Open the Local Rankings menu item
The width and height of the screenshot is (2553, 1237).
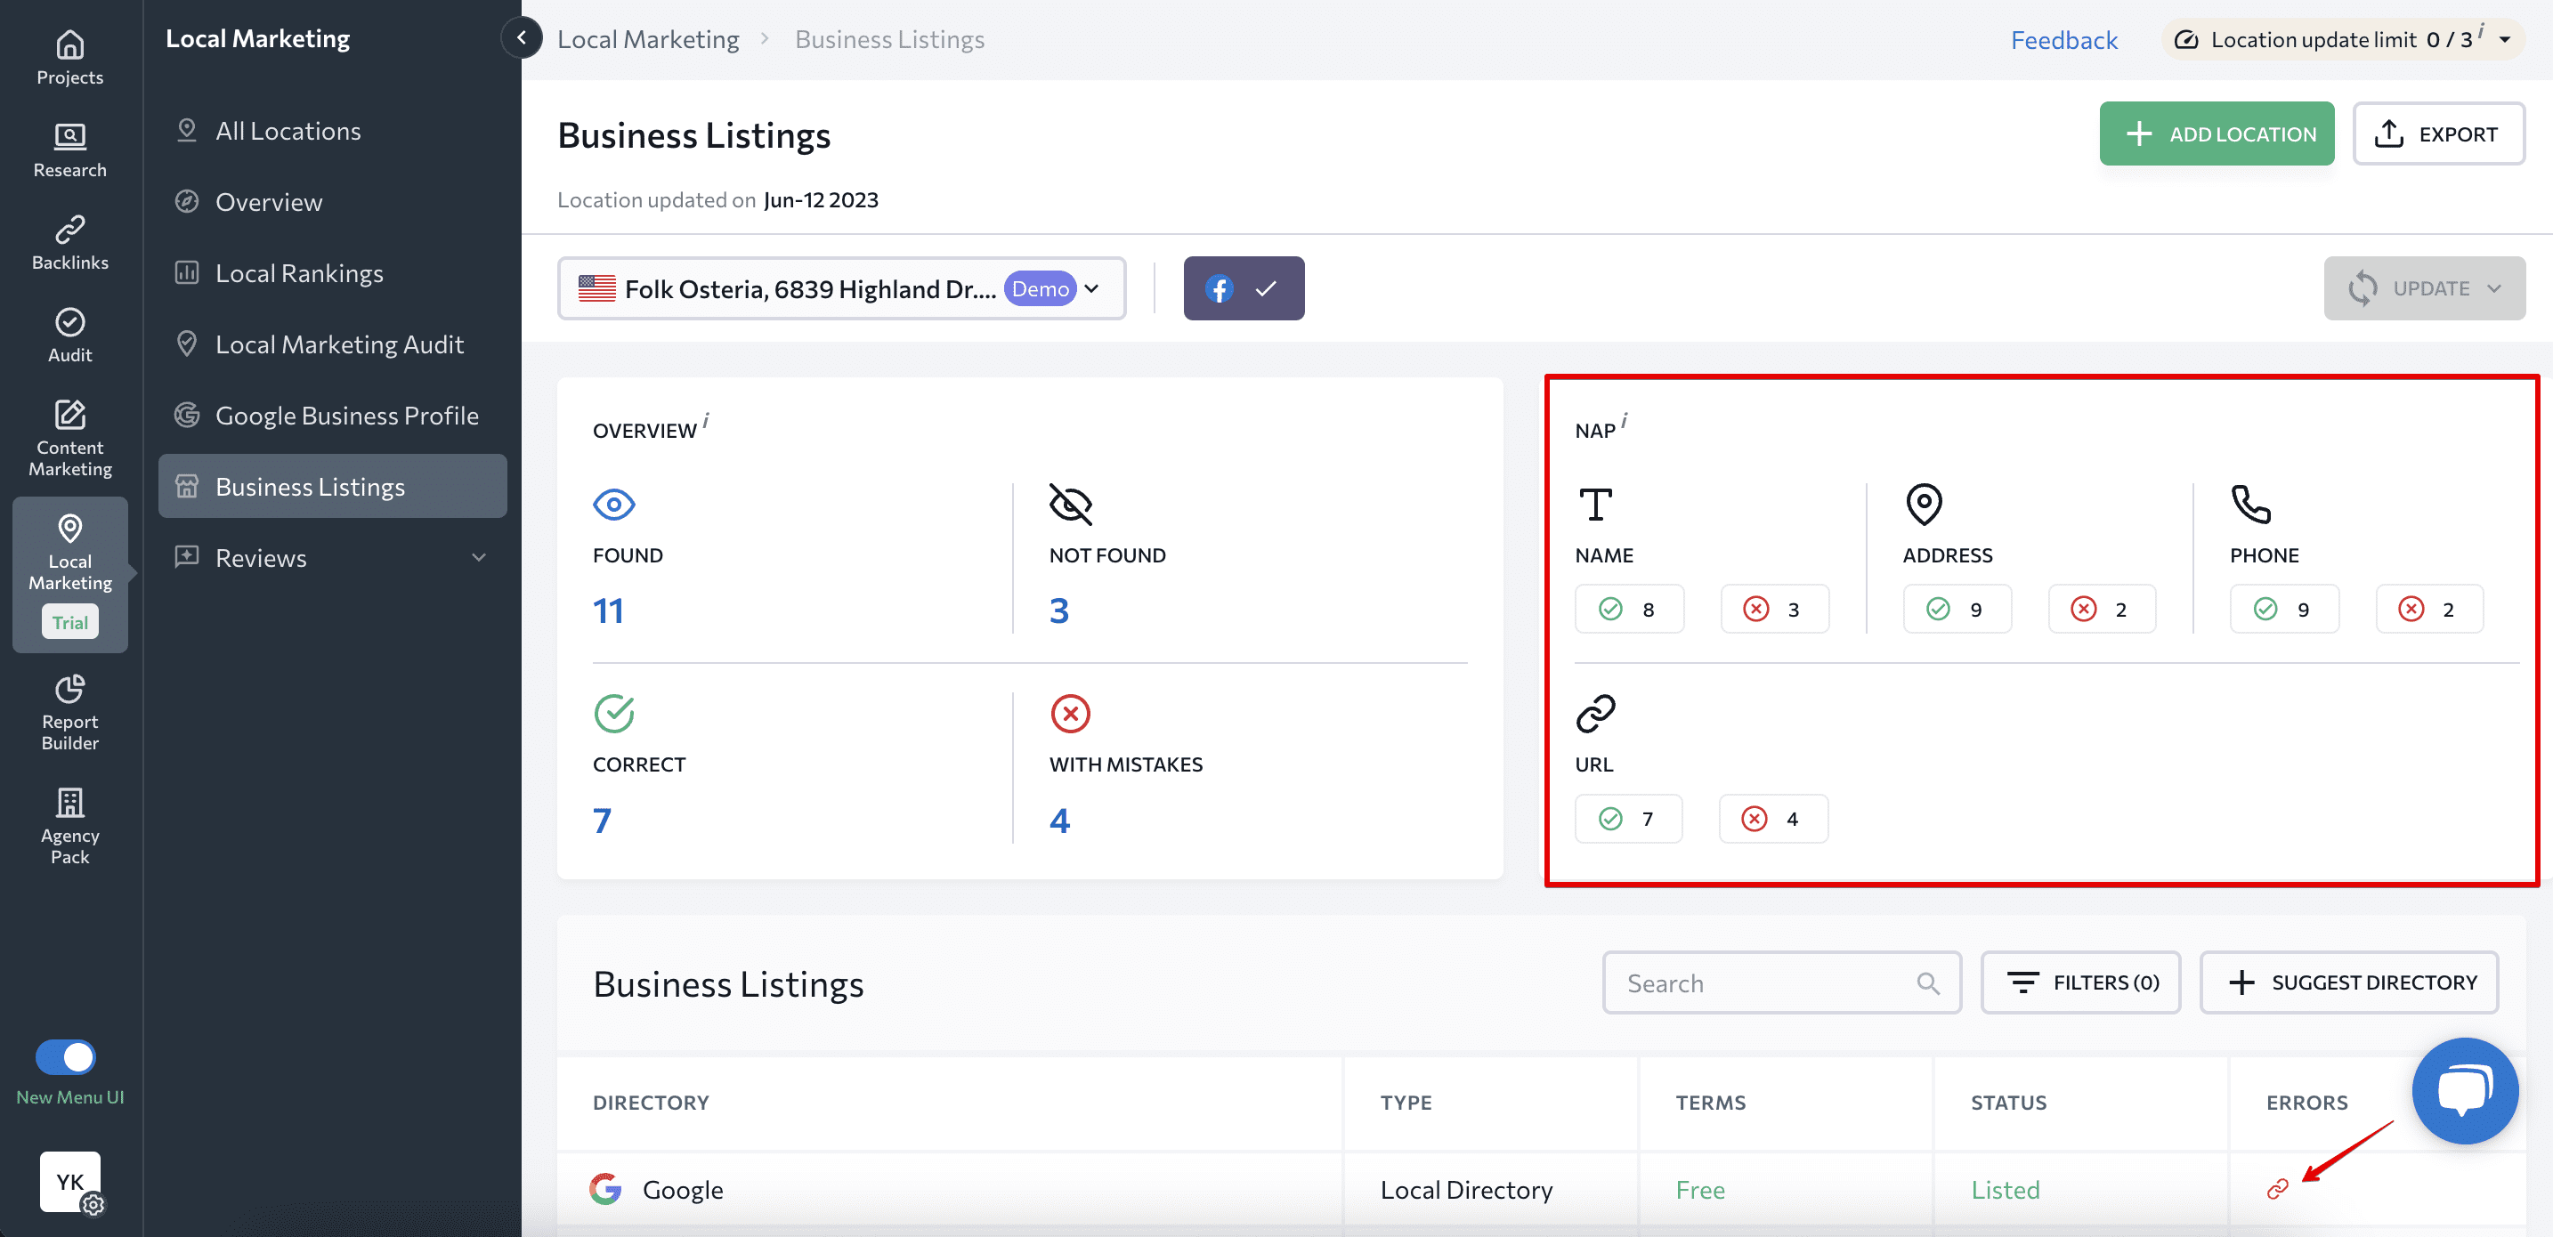tap(300, 271)
